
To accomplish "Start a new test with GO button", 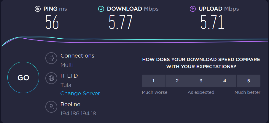I will 23,78.
